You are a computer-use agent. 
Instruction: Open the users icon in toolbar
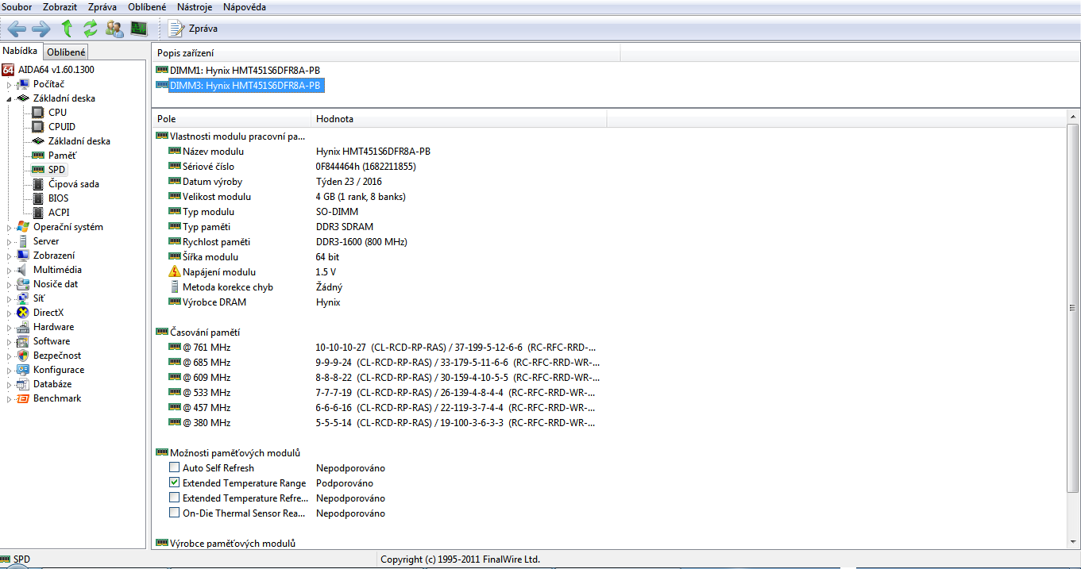114,29
